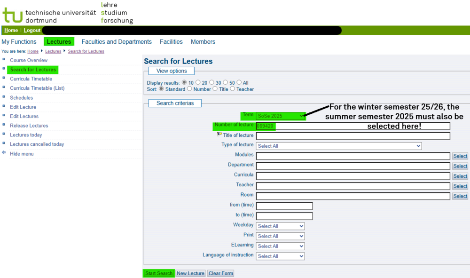Viewport: 470px width, 278px height.
Task: Click Hide menu link
Action: (22, 154)
